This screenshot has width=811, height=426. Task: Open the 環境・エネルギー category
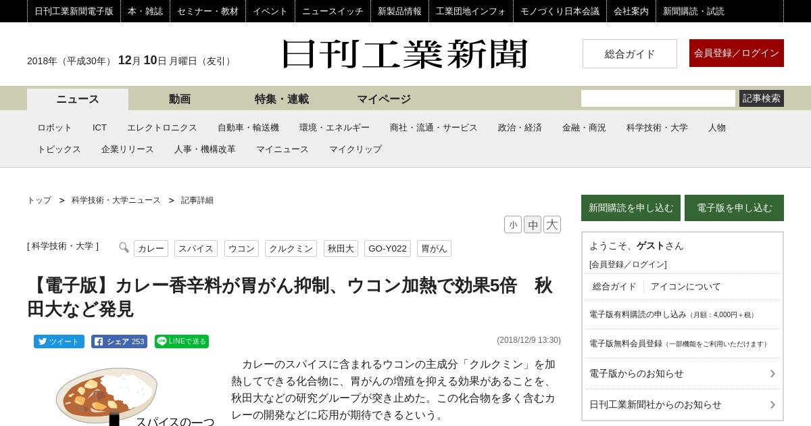click(x=335, y=127)
